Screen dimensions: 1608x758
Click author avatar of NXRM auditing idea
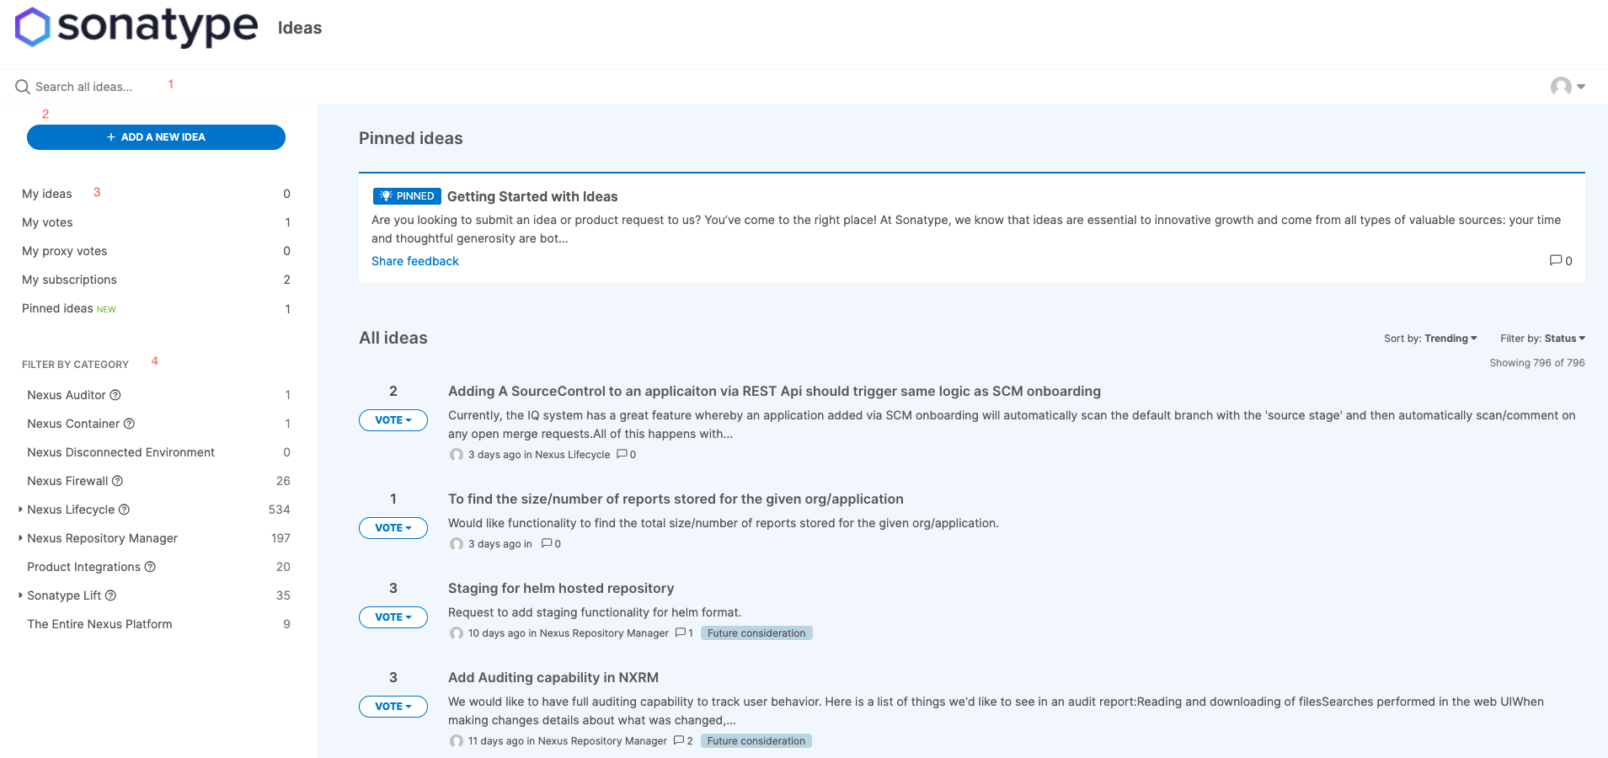click(457, 741)
